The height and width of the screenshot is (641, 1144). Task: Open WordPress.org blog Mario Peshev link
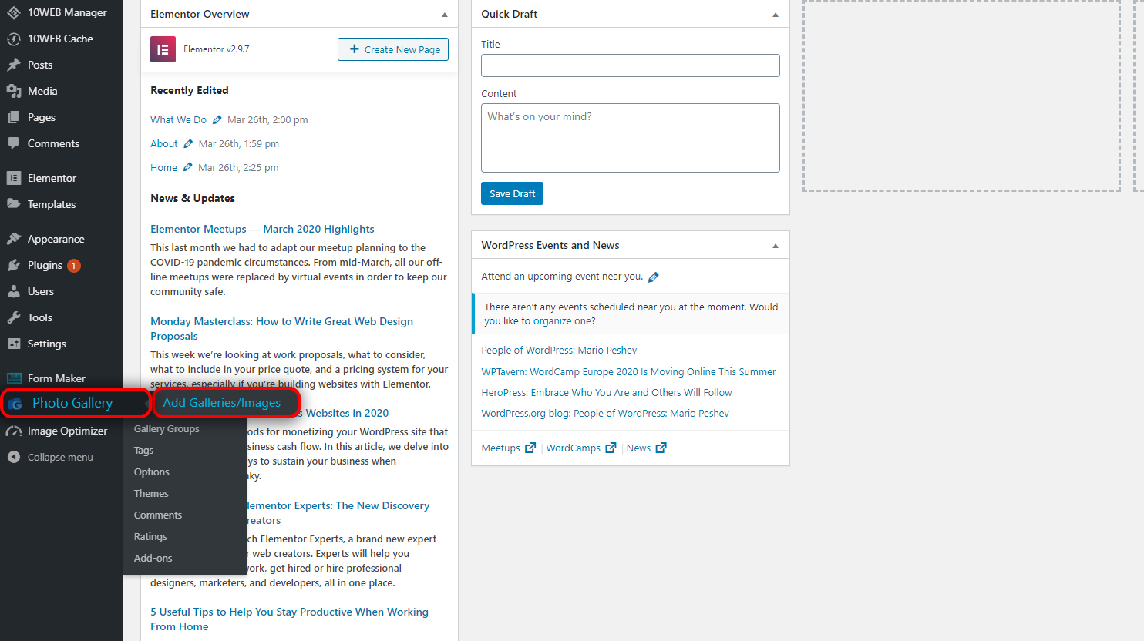605,413
